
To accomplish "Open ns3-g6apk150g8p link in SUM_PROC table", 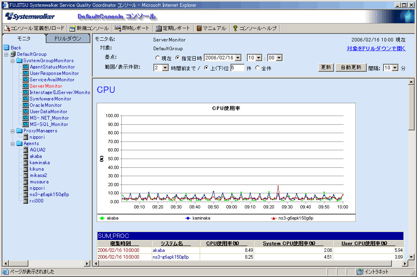I will click(171, 257).
